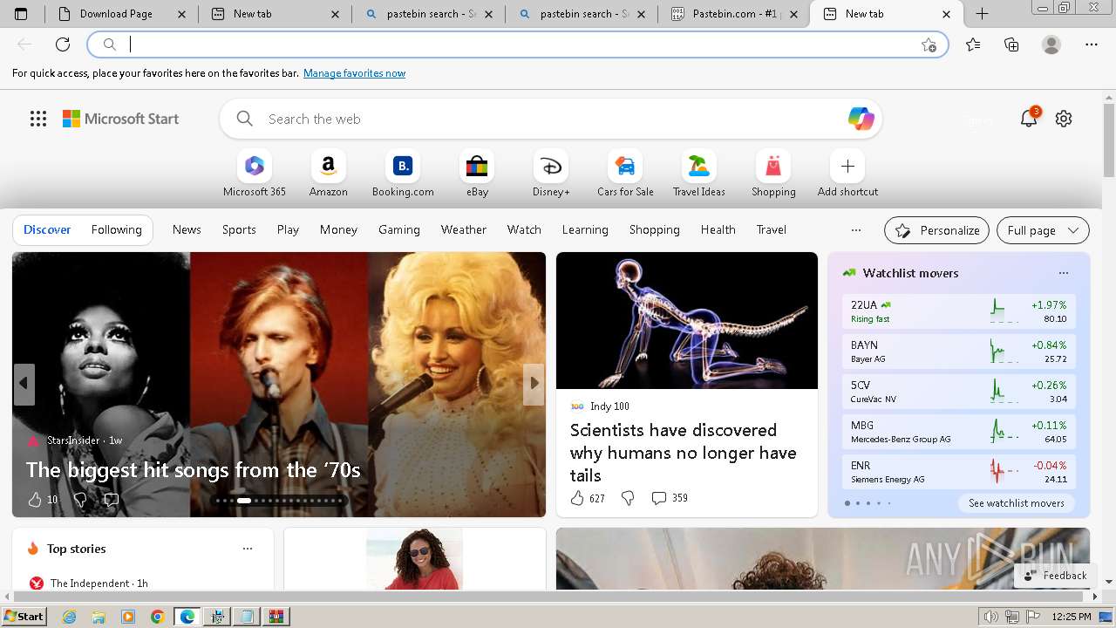This screenshot has height=628, width=1116.
Task: Select the ENR Siemens Energy row
Action: coord(958,472)
